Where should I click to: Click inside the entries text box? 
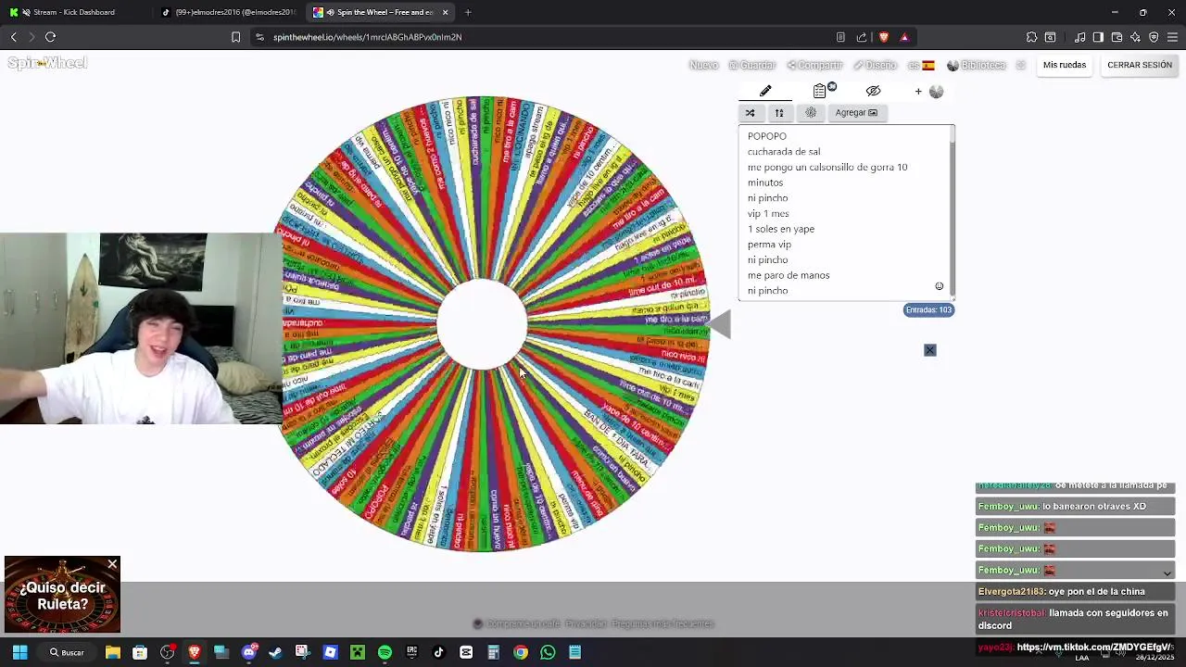tap(846, 213)
